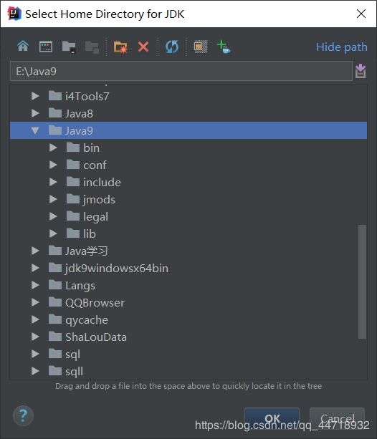Image resolution: width=377 pixels, height=439 pixels.
Task: Expand the conf folder
Action: click(x=53, y=165)
